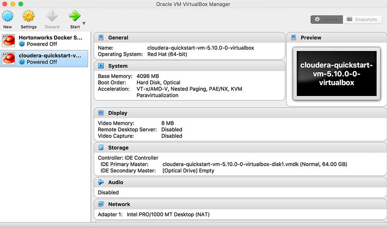Open the Storage section header
The width and height of the screenshot is (387, 228).
[x=240, y=148]
